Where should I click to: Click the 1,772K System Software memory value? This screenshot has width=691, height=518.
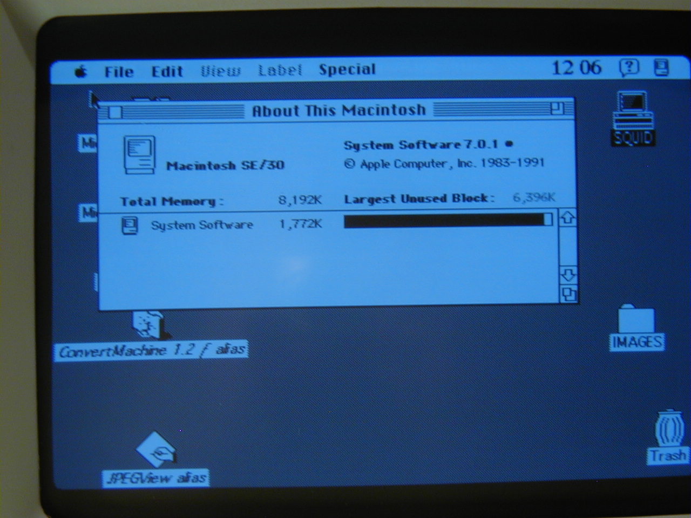tap(301, 223)
